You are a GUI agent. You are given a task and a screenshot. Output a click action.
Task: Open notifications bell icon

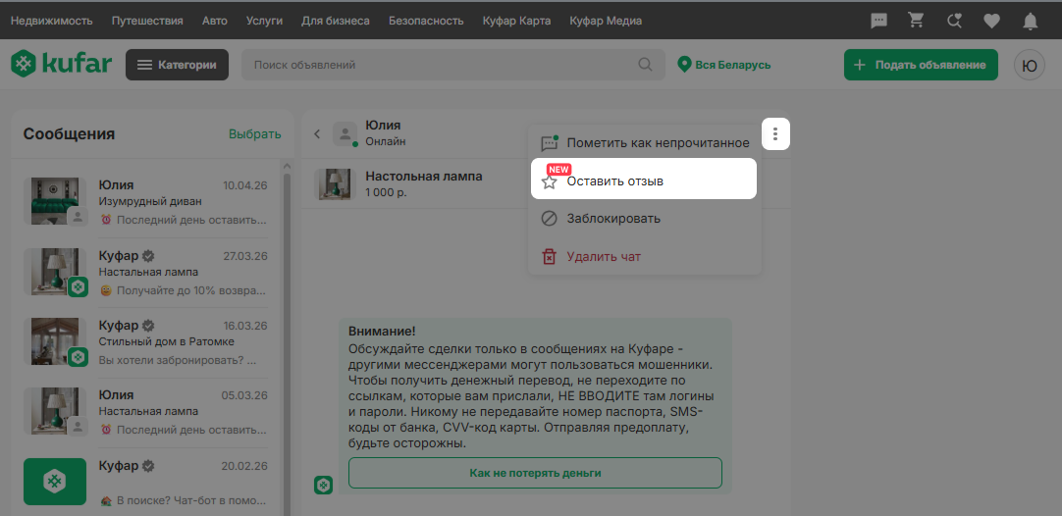[x=1031, y=21]
